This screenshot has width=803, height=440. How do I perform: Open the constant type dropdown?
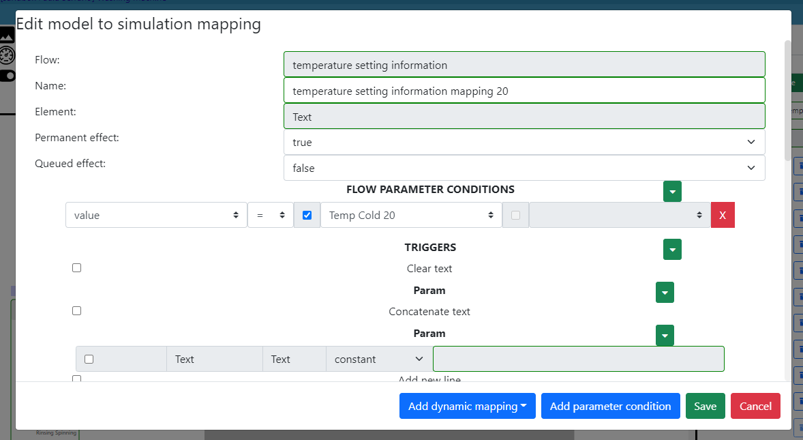coord(380,359)
